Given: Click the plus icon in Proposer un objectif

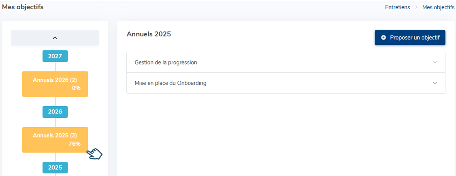Looking at the screenshot, I should (x=384, y=38).
